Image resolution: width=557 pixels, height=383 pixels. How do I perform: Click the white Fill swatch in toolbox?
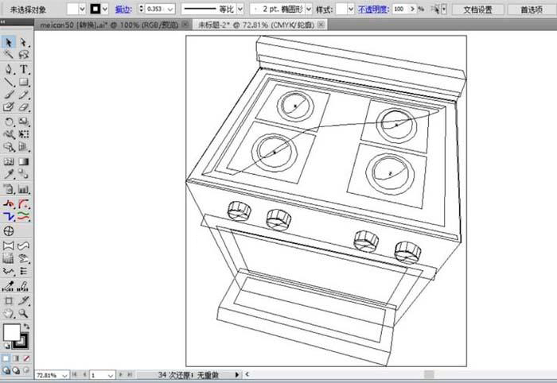coord(12,332)
